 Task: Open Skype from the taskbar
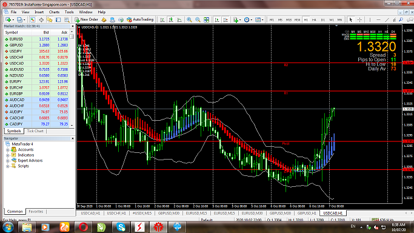121,227
